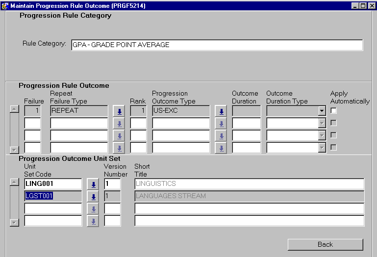Enable Apply Automatically for first outcome row

[x=334, y=111]
